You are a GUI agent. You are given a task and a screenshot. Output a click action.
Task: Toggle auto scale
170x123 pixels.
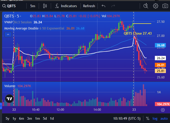pyautogui.click(x=164, y=119)
